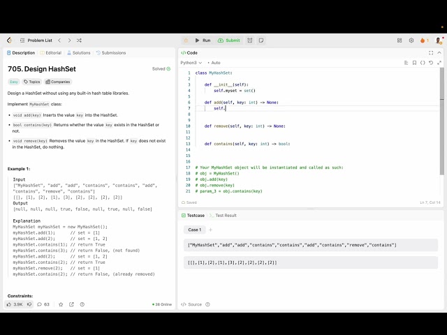Click the LeetCode logo icon
447x335 pixels.
coord(9,40)
